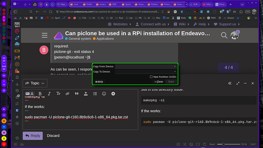Click the URL address field

click(109, 11)
